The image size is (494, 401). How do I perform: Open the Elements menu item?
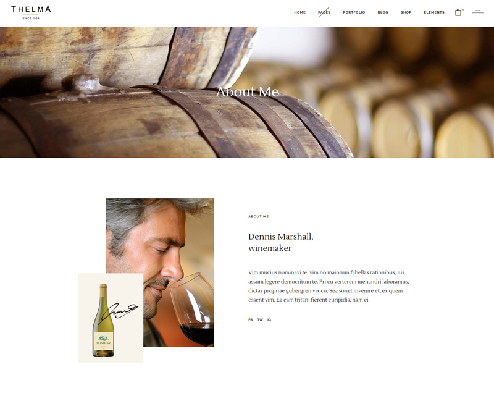tap(434, 12)
